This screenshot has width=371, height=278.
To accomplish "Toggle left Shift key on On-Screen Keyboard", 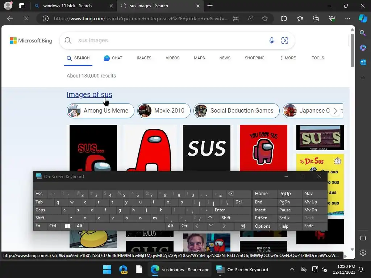I will (50, 218).
